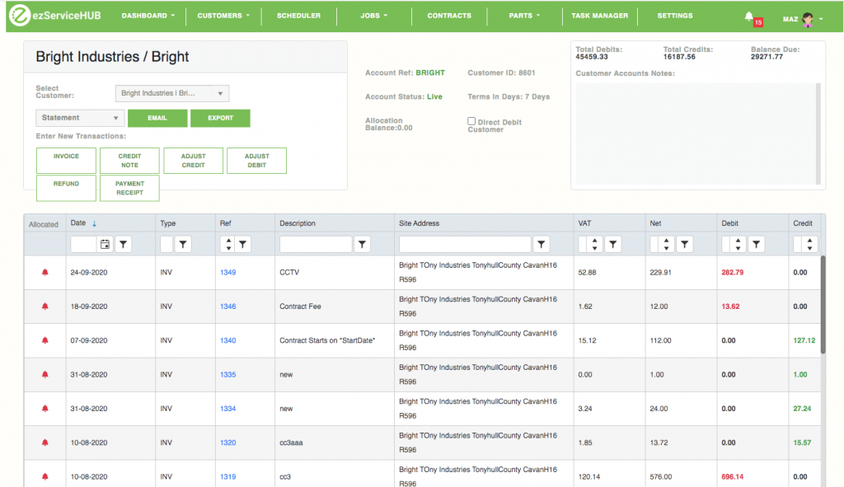Click the filter icon for Debit column
The image size is (844, 487).
pyautogui.click(x=756, y=245)
